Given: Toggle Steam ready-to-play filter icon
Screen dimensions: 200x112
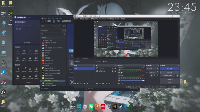Looking at the screenshot, I should coord(65,30).
